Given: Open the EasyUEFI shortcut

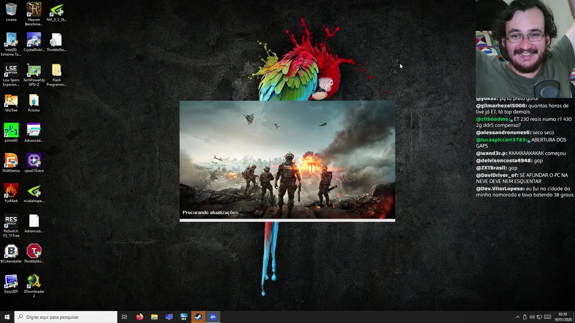Looking at the screenshot, I should pyautogui.click(x=11, y=284).
